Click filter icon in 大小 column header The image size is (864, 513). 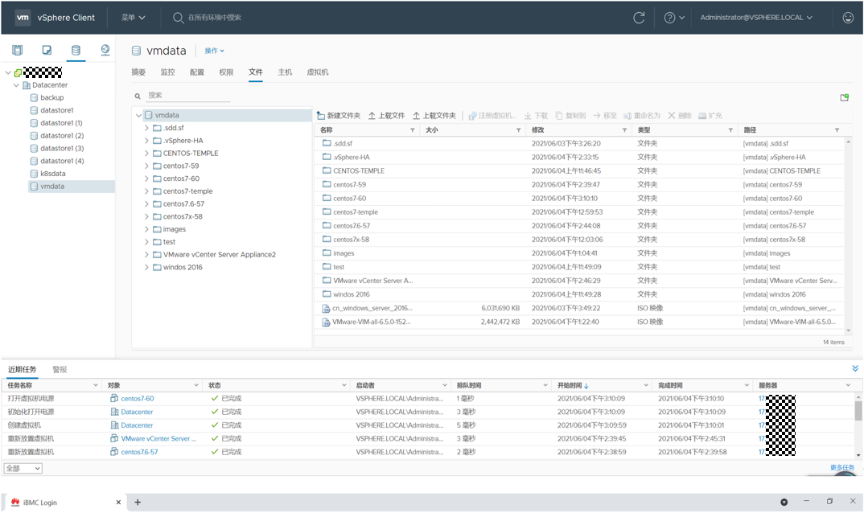click(x=518, y=130)
